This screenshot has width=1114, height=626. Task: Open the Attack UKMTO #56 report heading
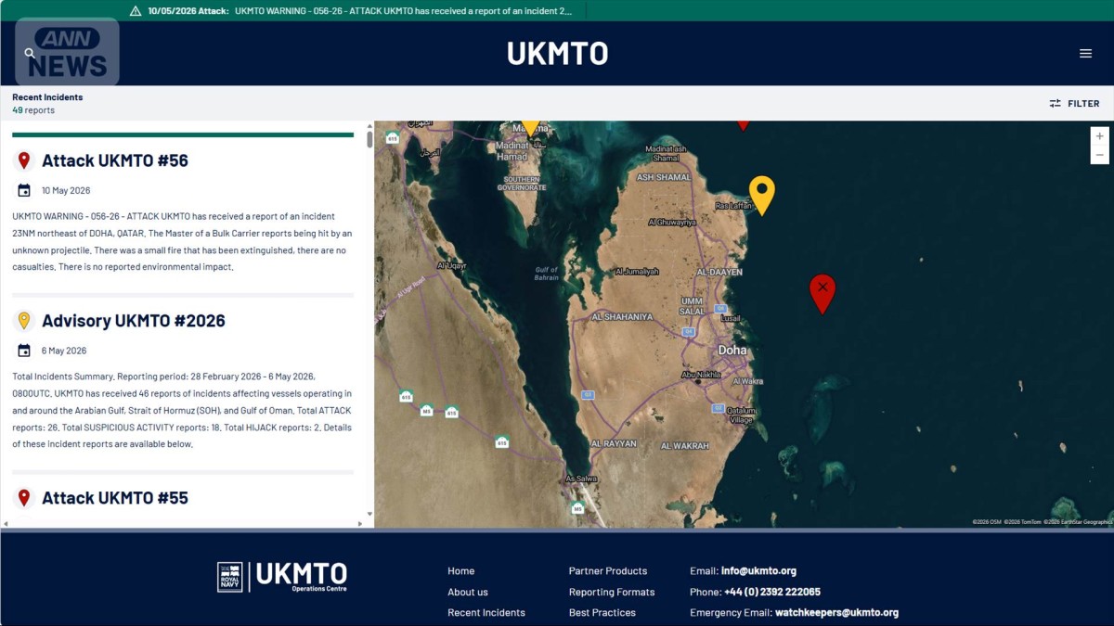(x=115, y=160)
